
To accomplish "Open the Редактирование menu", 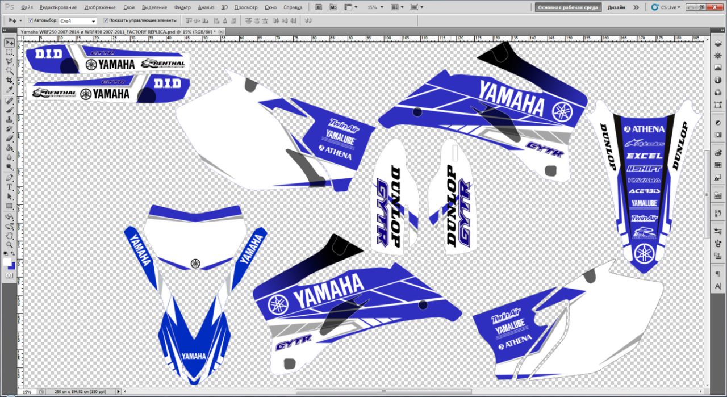I will pos(59,7).
